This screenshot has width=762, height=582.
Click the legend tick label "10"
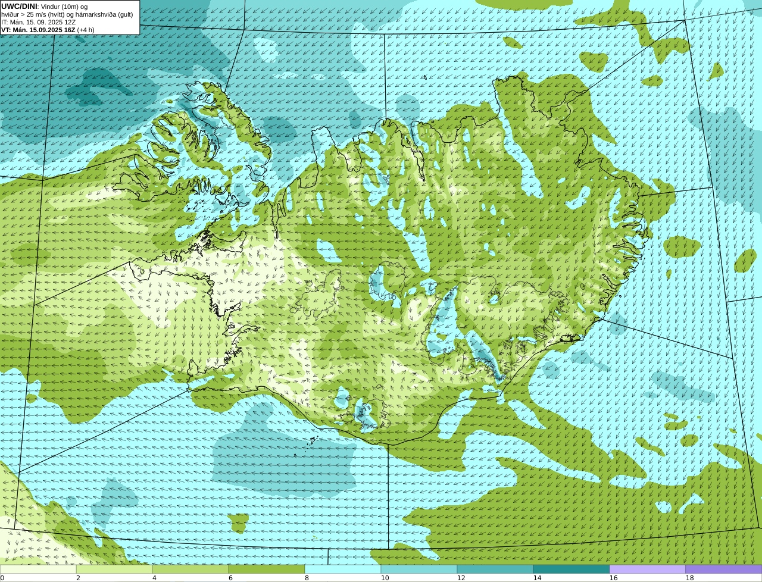[385, 578]
